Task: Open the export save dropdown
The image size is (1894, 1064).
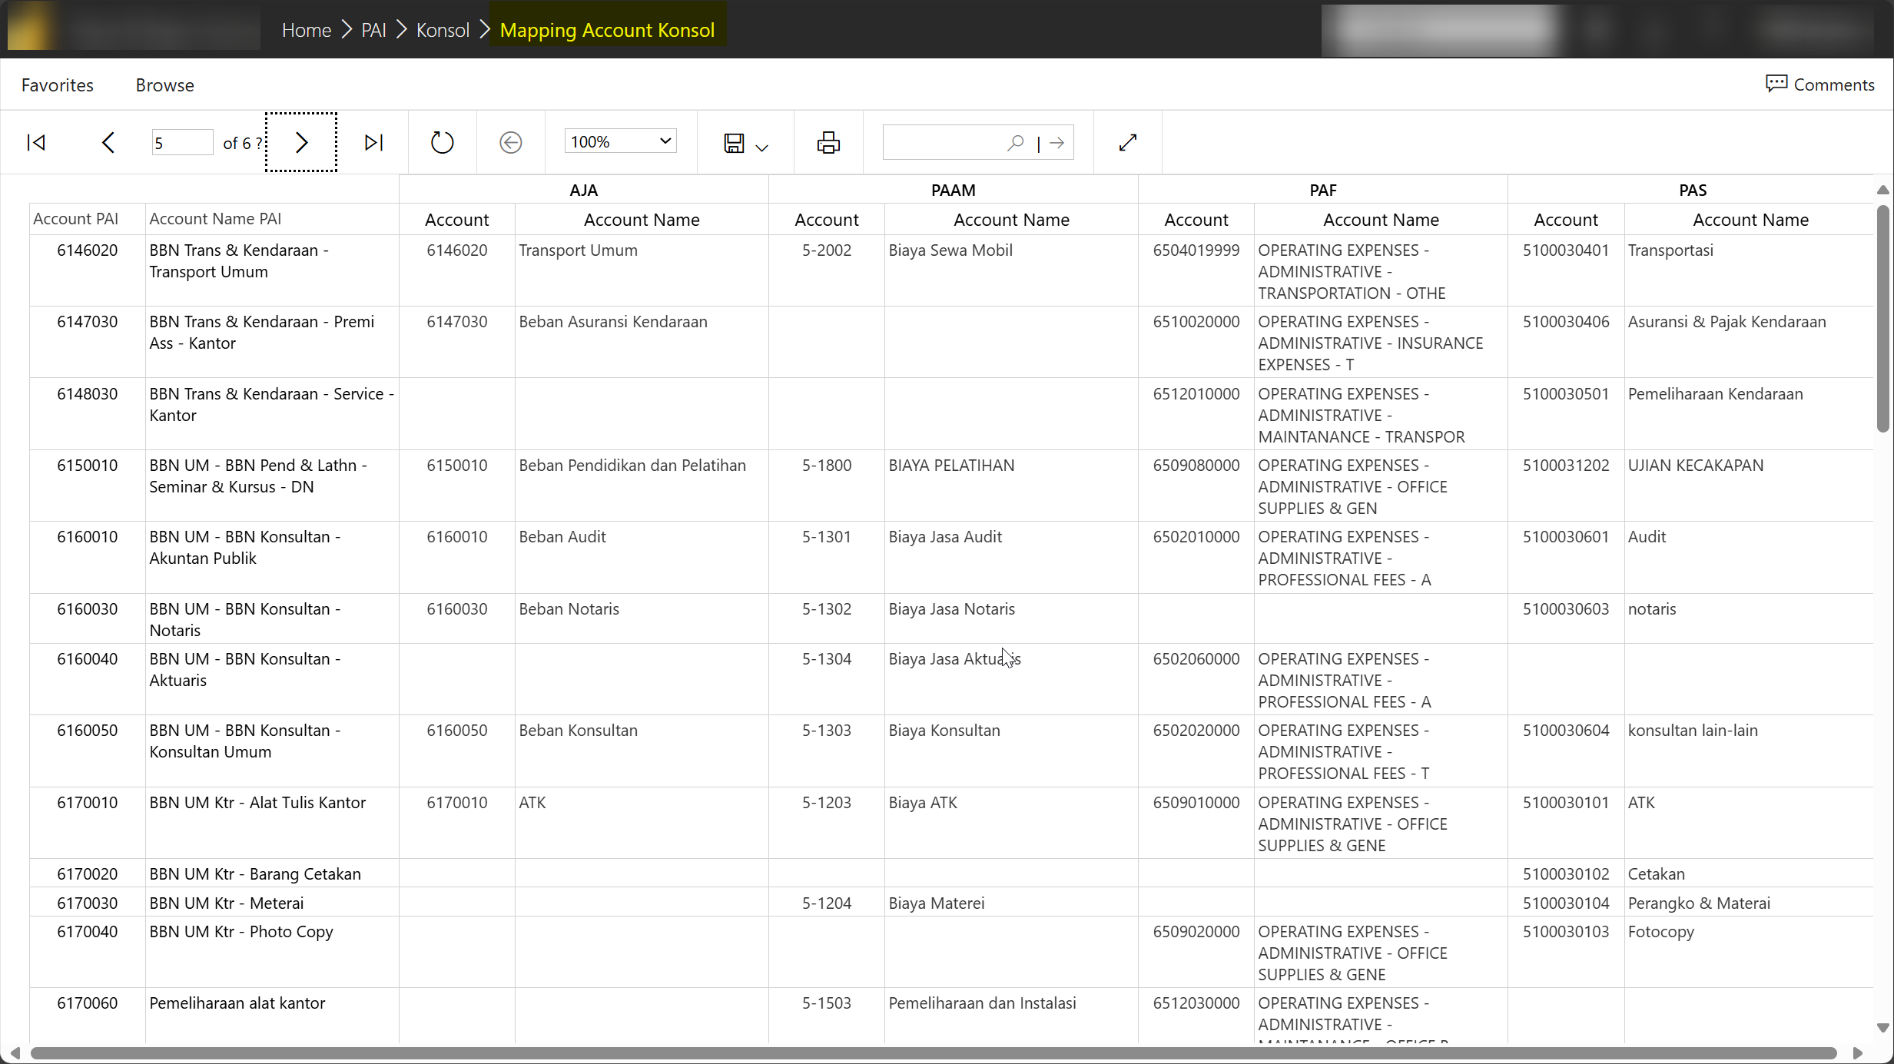Action: pos(745,144)
